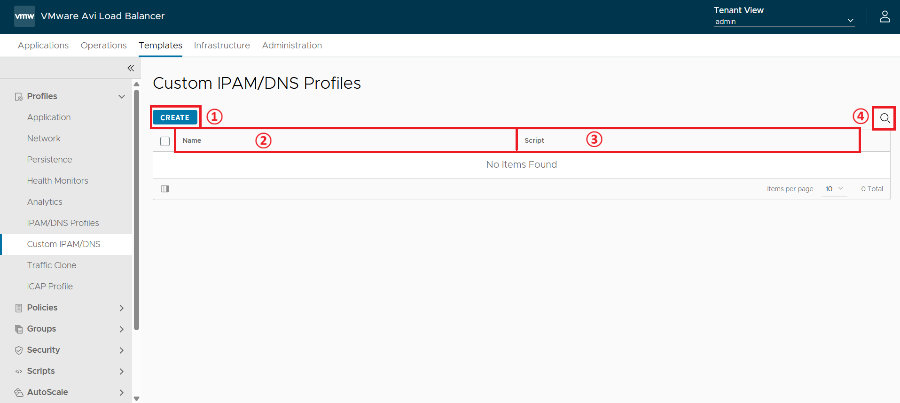This screenshot has height=403, width=900.
Task: Switch to the Operations tab
Action: point(103,46)
